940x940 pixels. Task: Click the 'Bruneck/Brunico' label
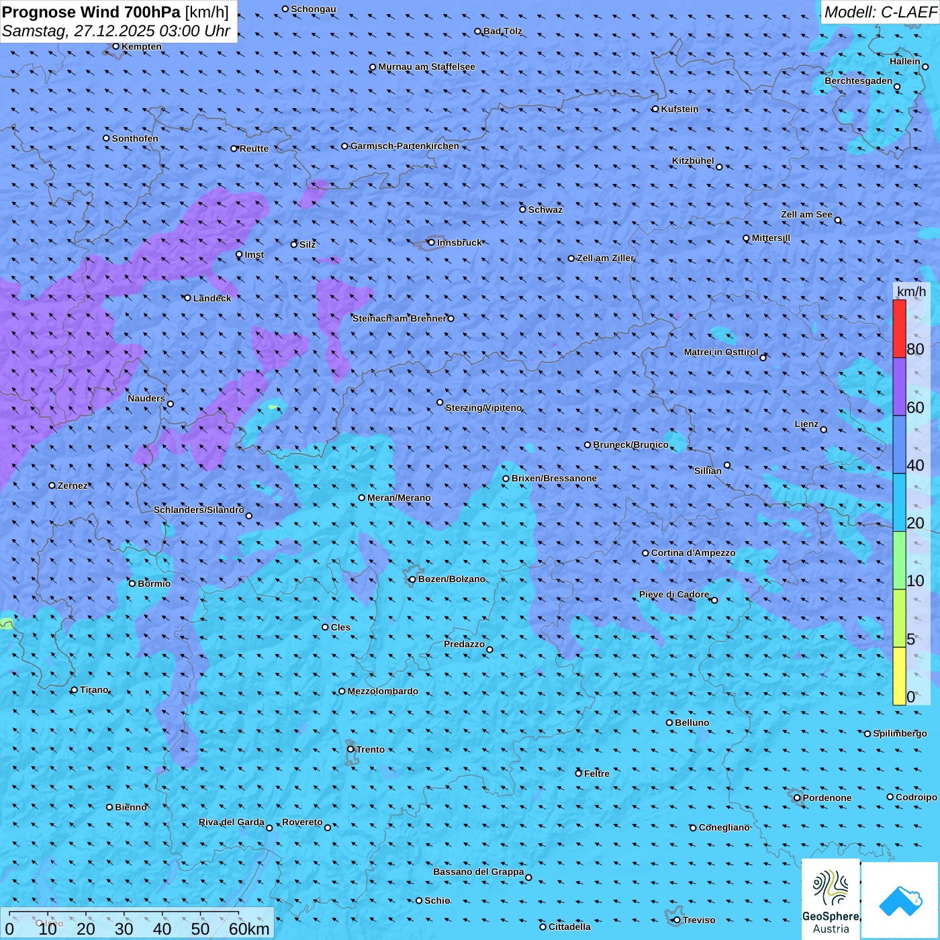pyautogui.click(x=630, y=444)
